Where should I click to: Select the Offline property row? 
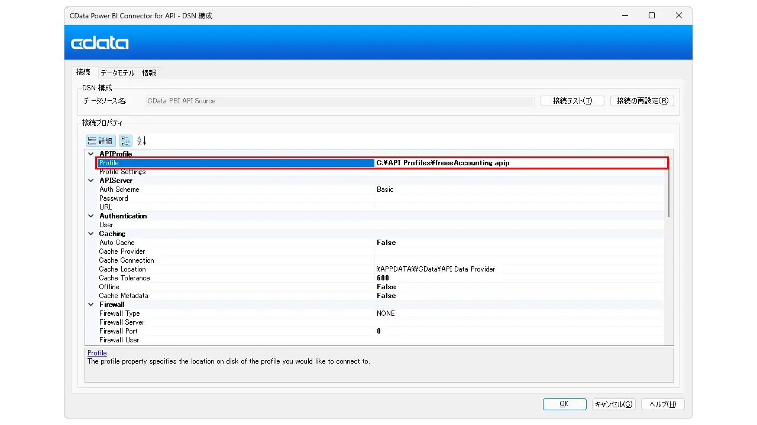click(x=380, y=287)
